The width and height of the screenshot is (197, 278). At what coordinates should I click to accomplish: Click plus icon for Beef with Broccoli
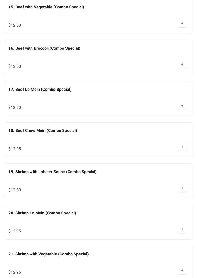(x=182, y=65)
